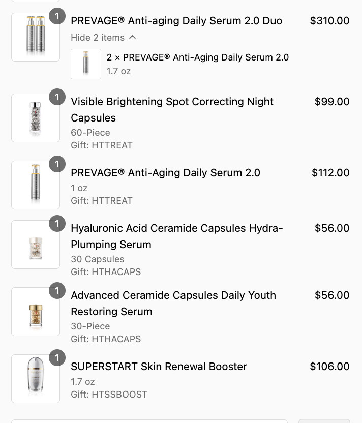Click quantity badge on Night Capsules item
The height and width of the screenshot is (423, 362).
(x=57, y=97)
